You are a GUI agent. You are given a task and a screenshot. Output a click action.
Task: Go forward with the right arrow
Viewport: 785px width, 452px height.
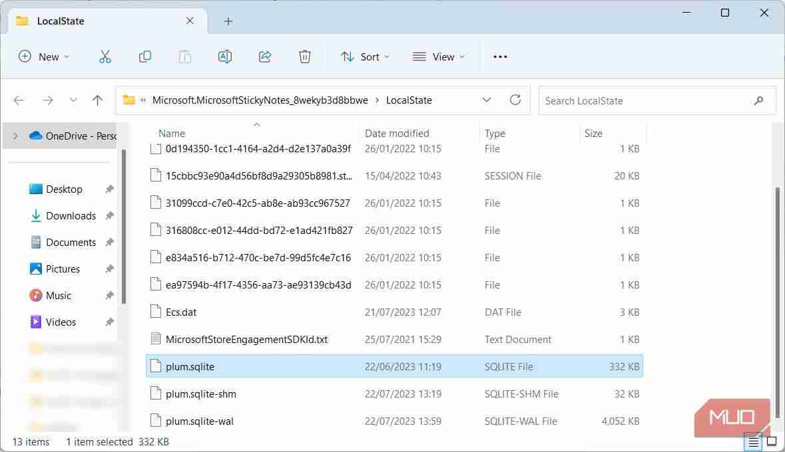tap(47, 100)
